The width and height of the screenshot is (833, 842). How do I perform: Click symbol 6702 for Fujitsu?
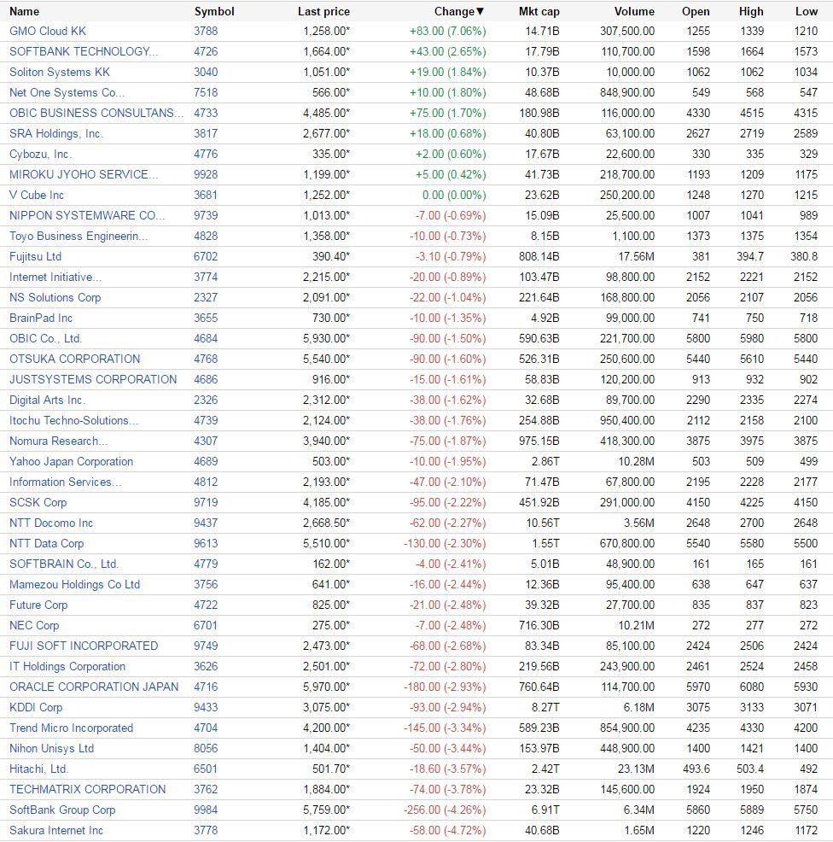pos(206,257)
